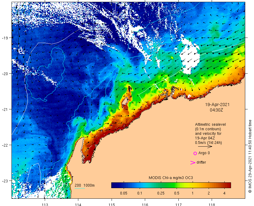Click the -20 latitude axis label
The image size is (254, 206).
pos(5,74)
